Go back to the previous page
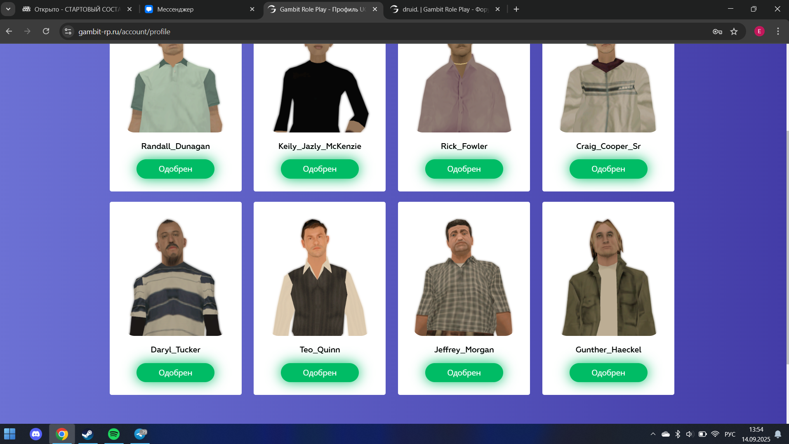The height and width of the screenshot is (444, 789). 9,31
